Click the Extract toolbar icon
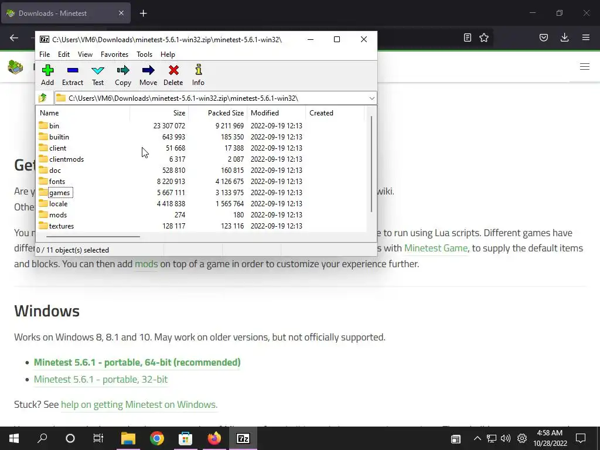This screenshot has width=600, height=450. point(72,70)
